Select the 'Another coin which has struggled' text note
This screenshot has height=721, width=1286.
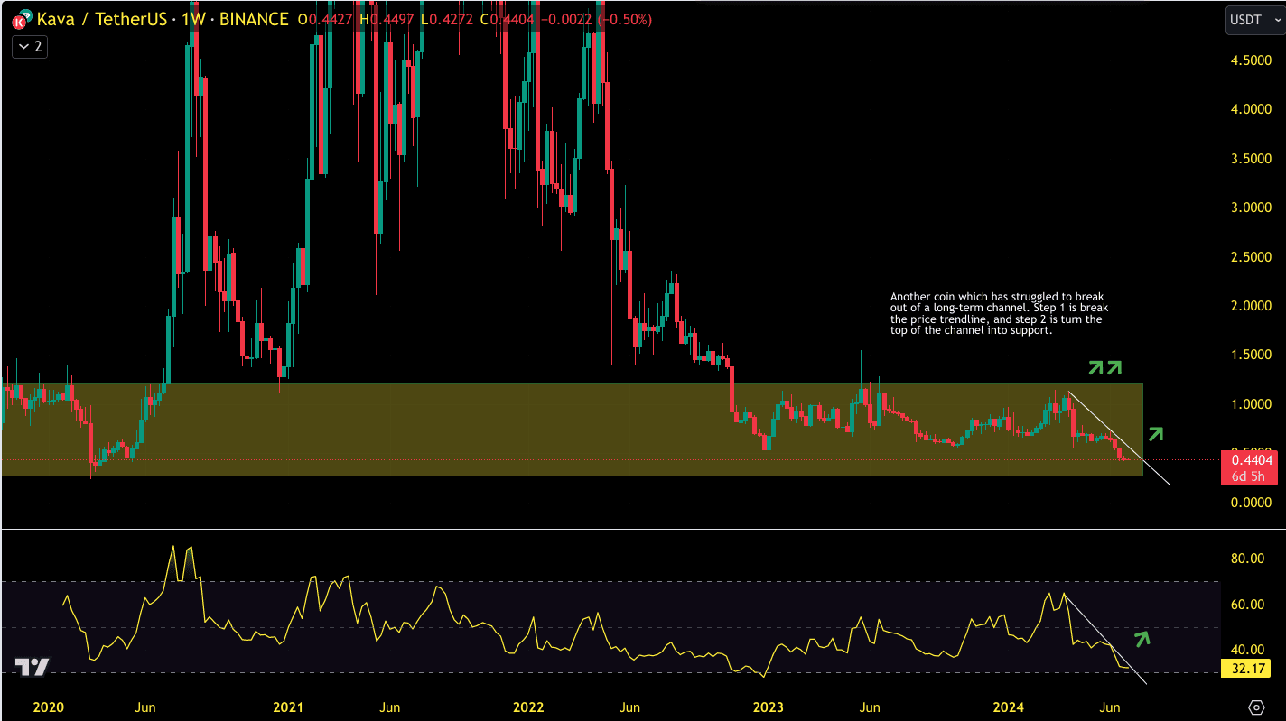pos(999,313)
